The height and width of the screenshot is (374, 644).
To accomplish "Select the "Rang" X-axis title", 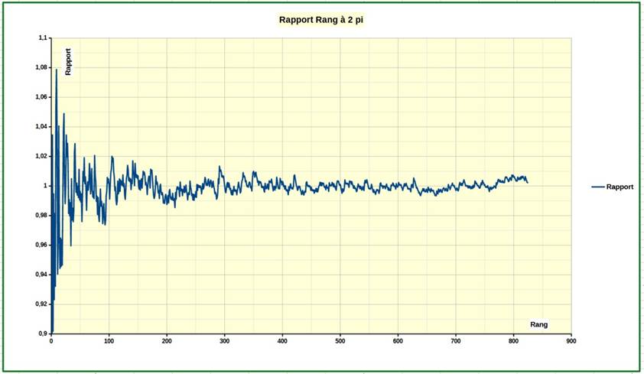I will click(x=539, y=324).
